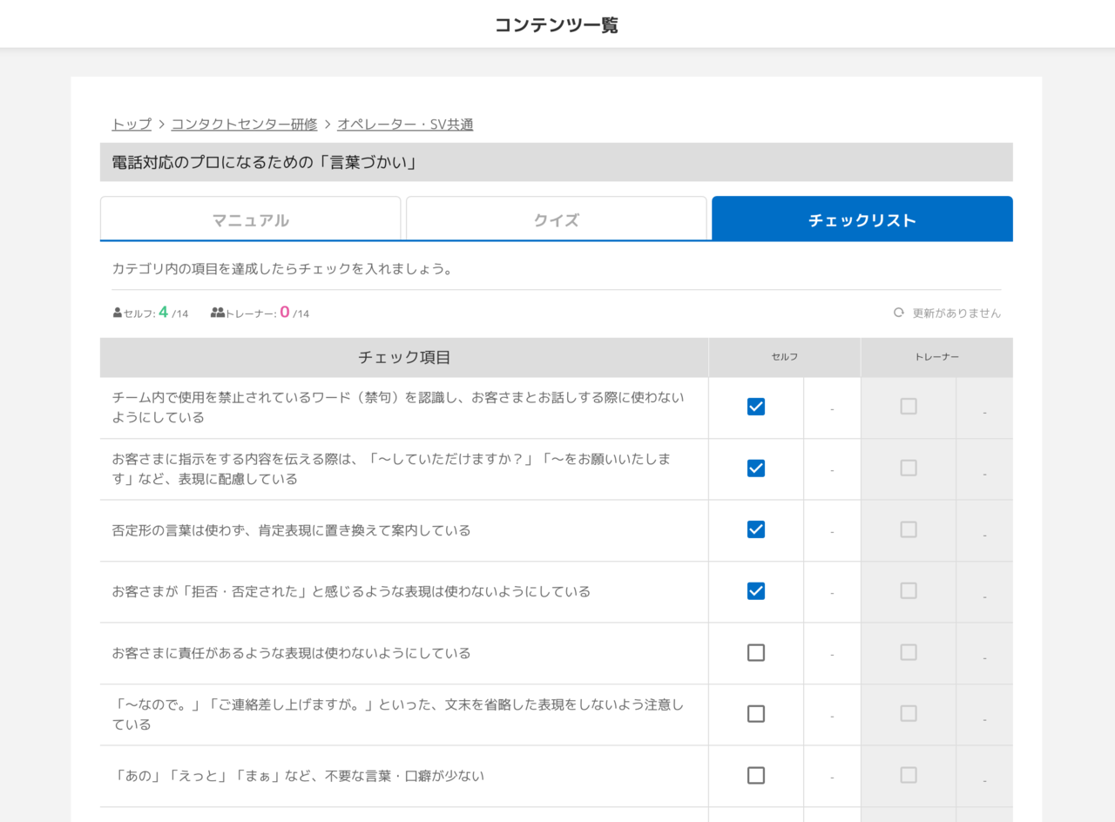Click the トレーナー checkbox on the first row
Screen dimensions: 1115x822
(908, 408)
